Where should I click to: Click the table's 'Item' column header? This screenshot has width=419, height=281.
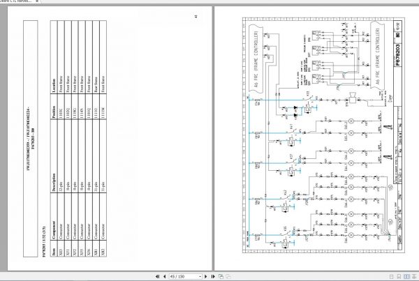pyautogui.click(x=54, y=252)
